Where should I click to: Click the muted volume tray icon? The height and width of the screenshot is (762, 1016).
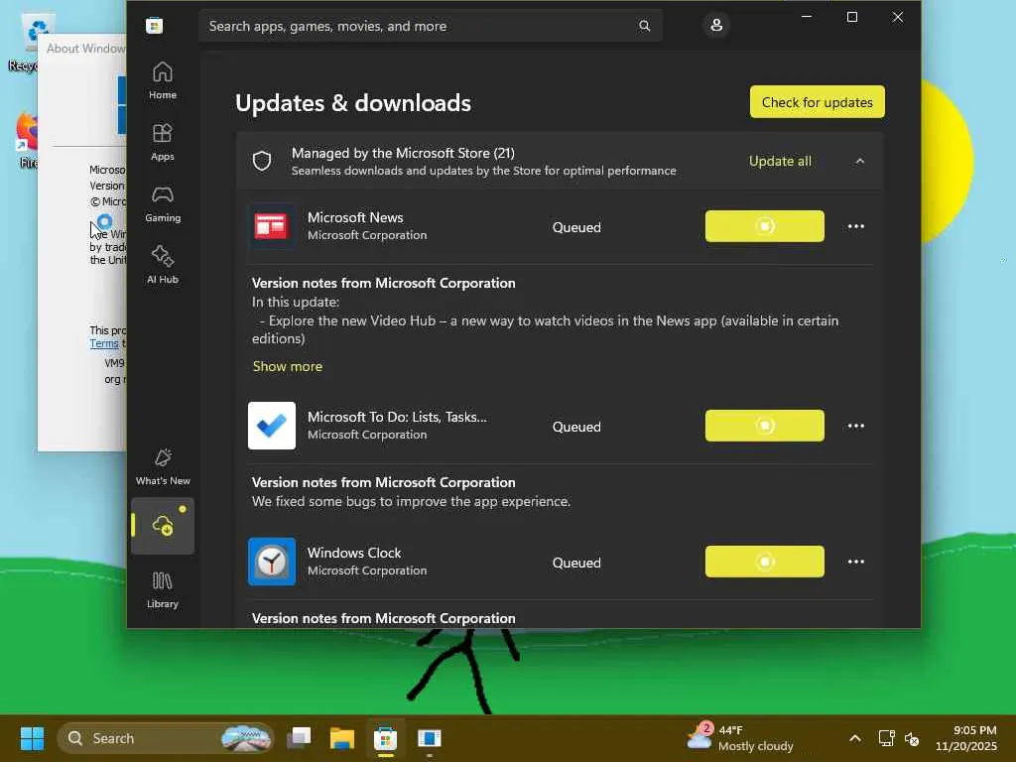point(912,738)
